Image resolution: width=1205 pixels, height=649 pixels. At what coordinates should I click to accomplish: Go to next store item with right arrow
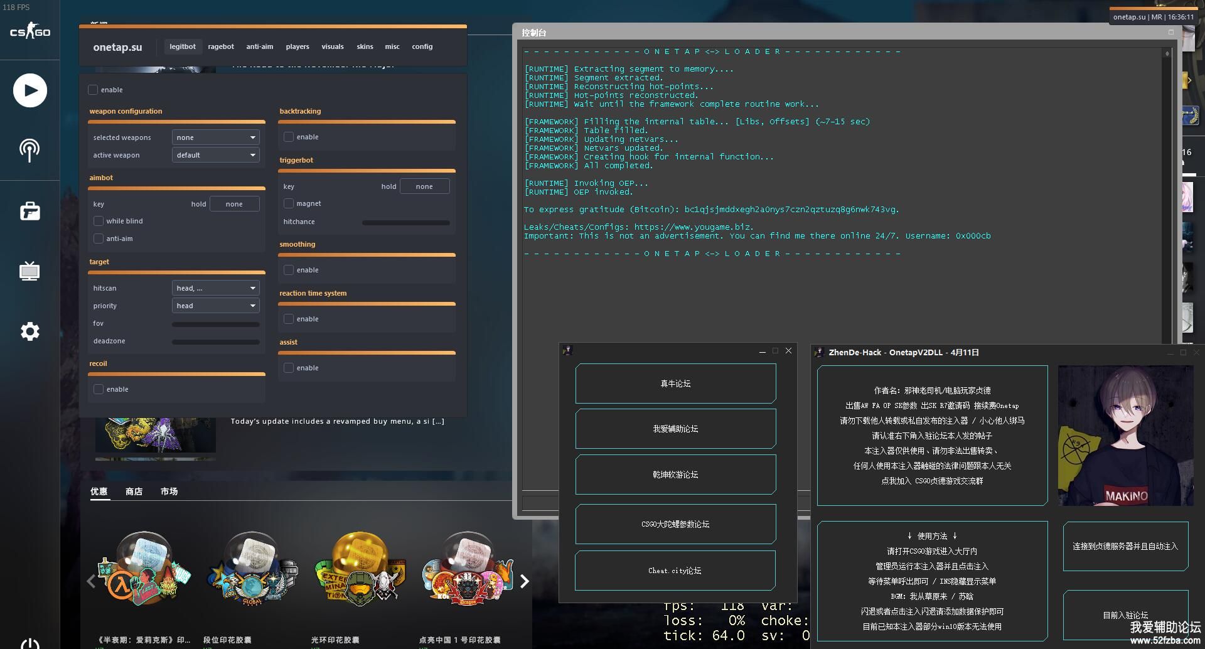tap(525, 581)
